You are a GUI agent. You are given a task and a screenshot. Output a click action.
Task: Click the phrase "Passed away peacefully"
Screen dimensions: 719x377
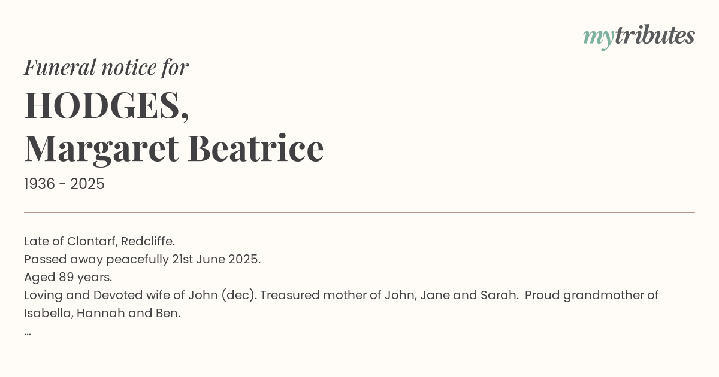[96, 259]
